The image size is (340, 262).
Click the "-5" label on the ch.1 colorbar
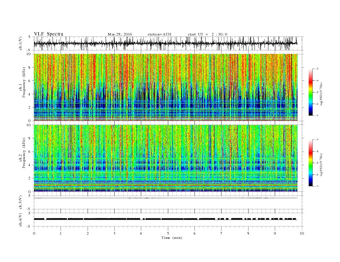(x=317, y=92)
